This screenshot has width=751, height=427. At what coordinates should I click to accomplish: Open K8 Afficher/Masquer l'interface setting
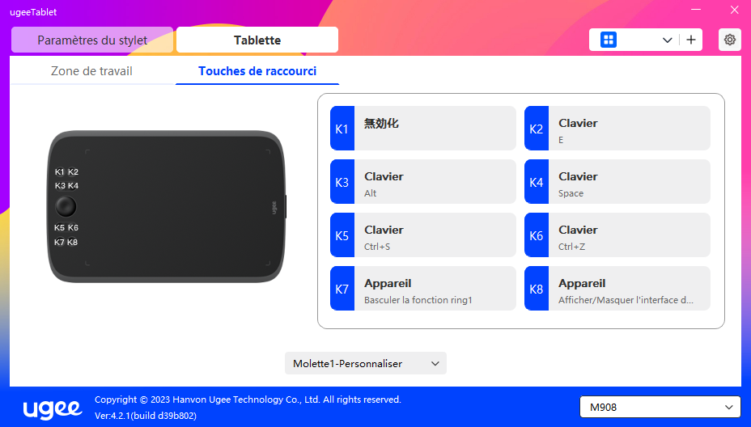coord(630,289)
